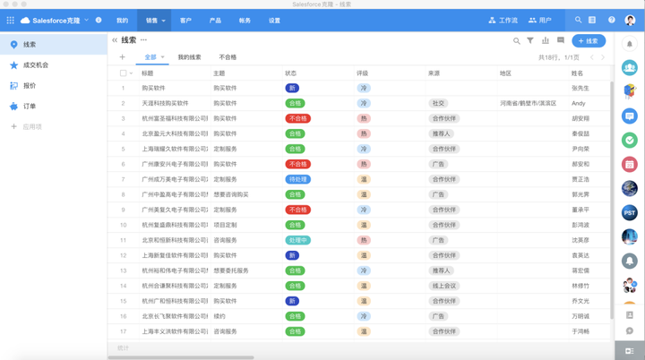This screenshot has width=645, height=360.
Task: Open the red calendar icon in right rail
Action: click(x=630, y=165)
